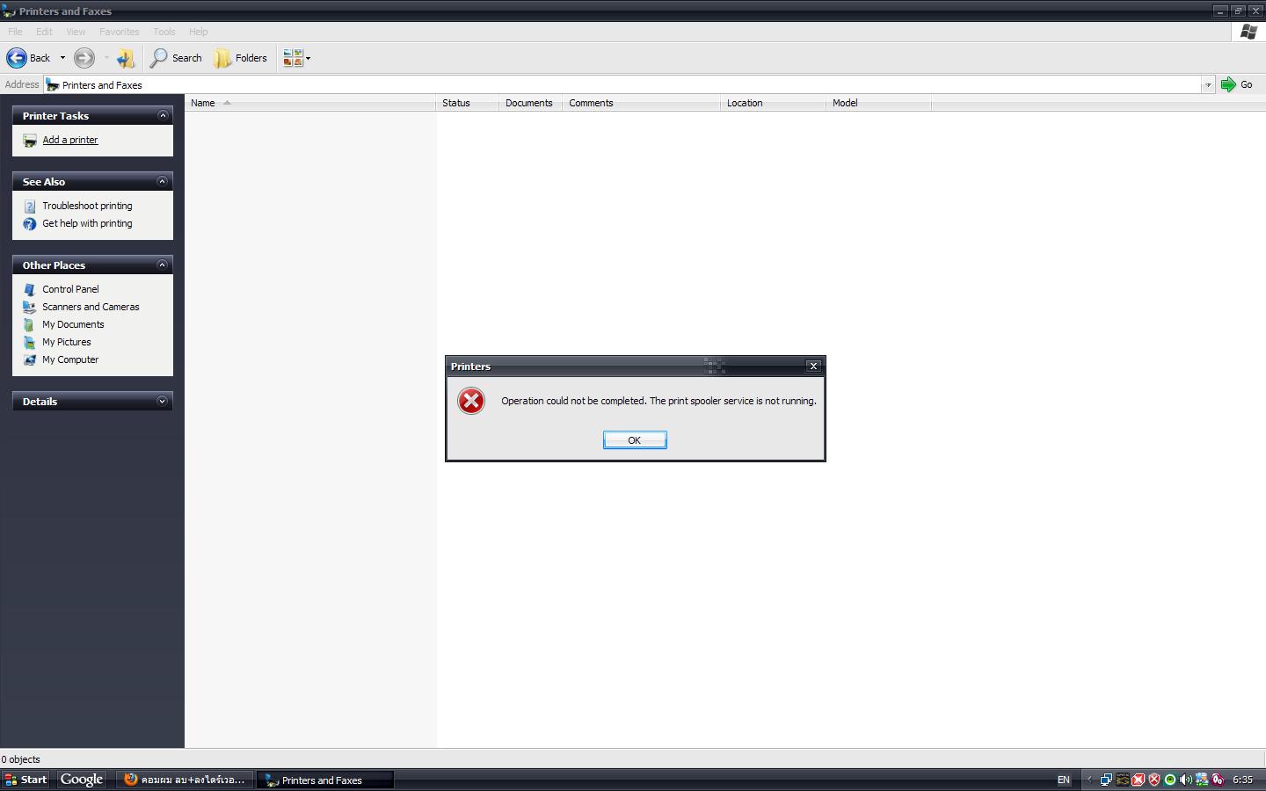This screenshot has height=791, width=1266.
Task: Click the Add a printer link
Action: point(70,140)
